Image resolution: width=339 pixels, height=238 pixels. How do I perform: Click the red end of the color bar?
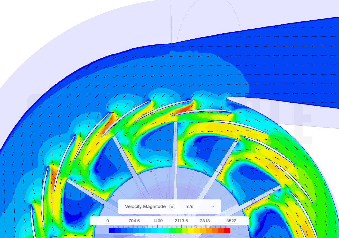pyautogui.click(x=227, y=231)
